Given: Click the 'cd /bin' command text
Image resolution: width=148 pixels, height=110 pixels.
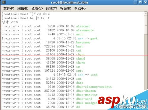Looking at the screenshot, I should (x=43, y=14).
